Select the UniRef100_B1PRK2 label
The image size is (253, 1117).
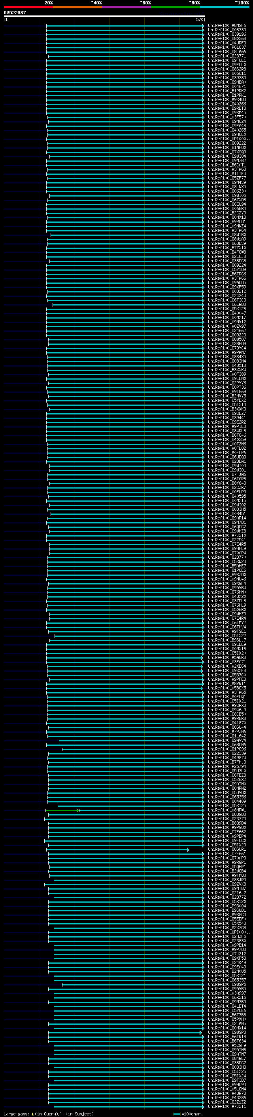pos(227,91)
